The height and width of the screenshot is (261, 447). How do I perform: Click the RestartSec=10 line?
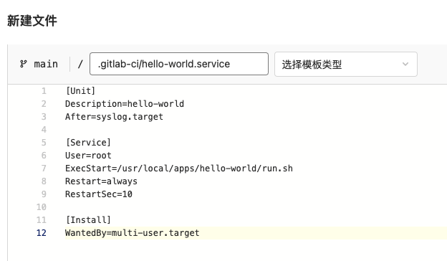pos(99,194)
